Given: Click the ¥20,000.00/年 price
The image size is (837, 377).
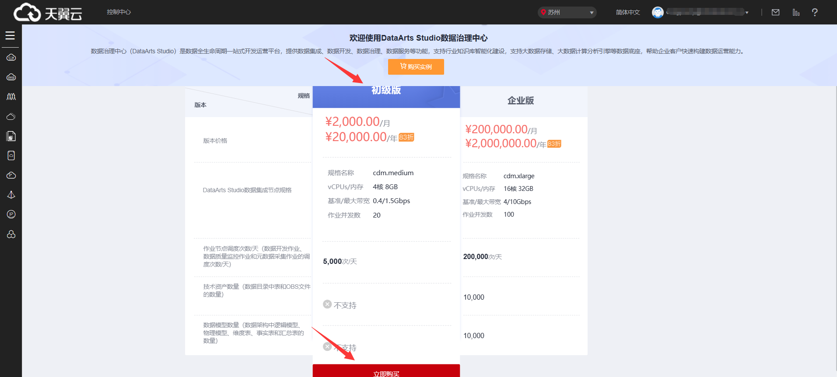Looking at the screenshot, I should tap(361, 137).
